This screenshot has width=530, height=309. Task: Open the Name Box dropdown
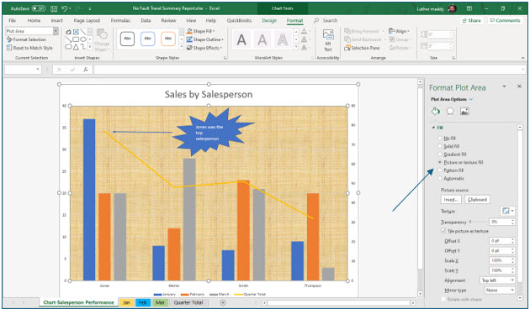pyautogui.click(x=38, y=70)
